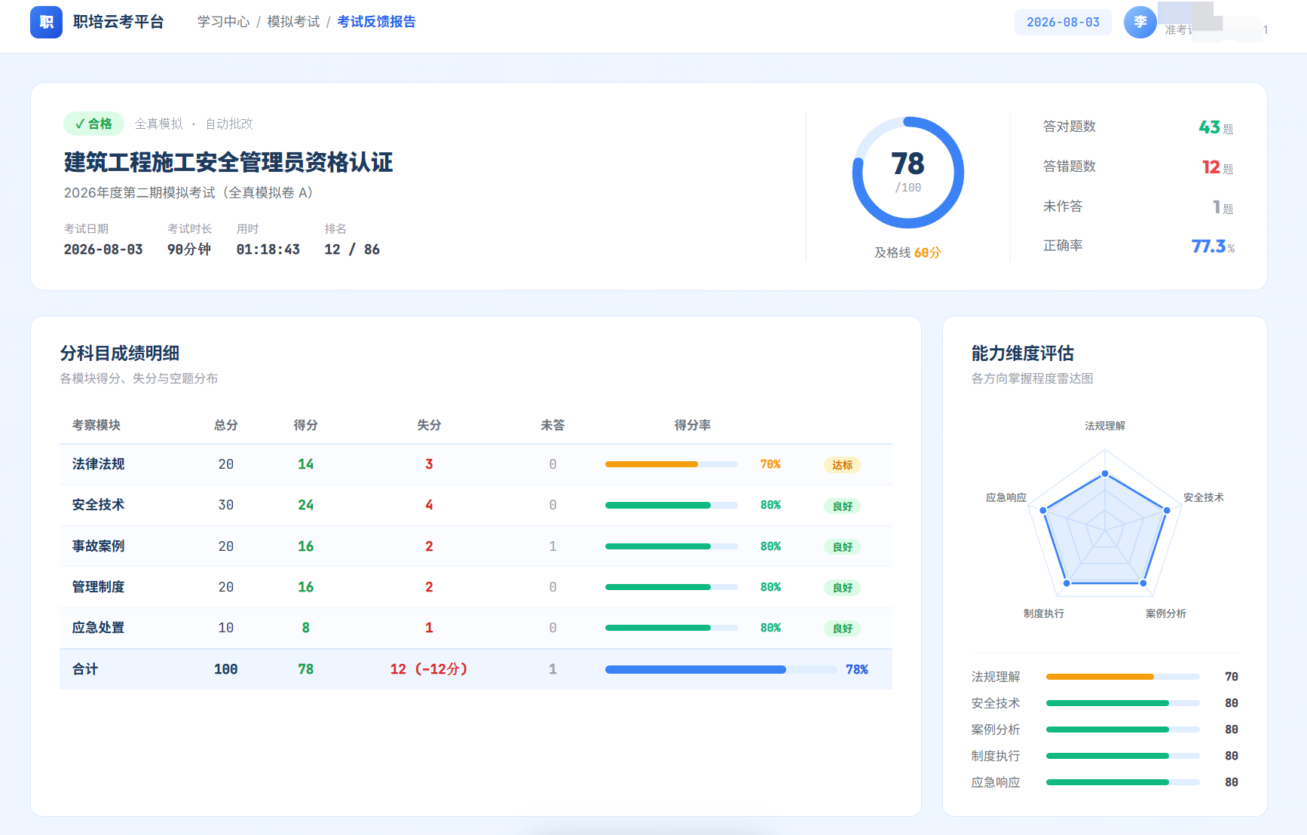Click the 职培云考平台 logo icon
This screenshot has height=835, width=1307.
click(46, 22)
